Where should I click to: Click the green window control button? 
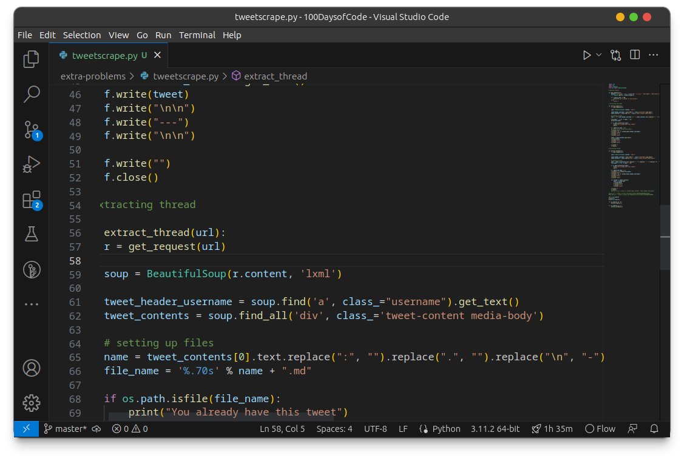click(x=634, y=17)
